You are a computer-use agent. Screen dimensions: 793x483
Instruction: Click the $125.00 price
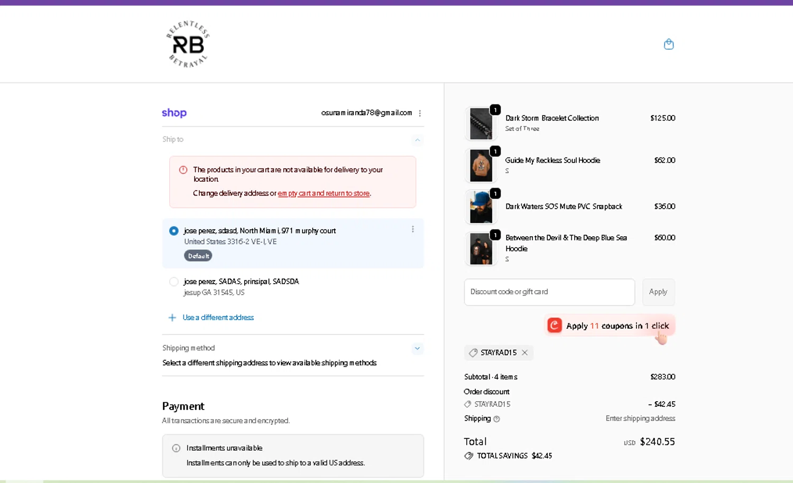[x=662, y=118]
